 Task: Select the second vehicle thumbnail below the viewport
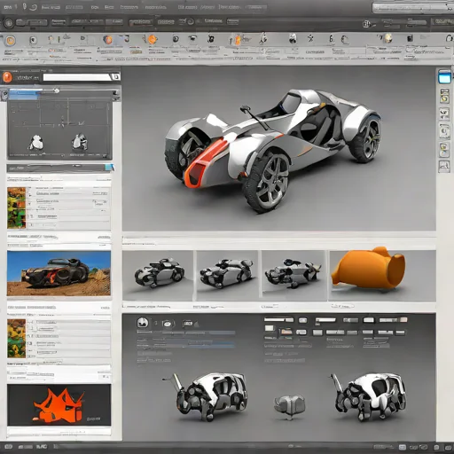click(227, 276)
